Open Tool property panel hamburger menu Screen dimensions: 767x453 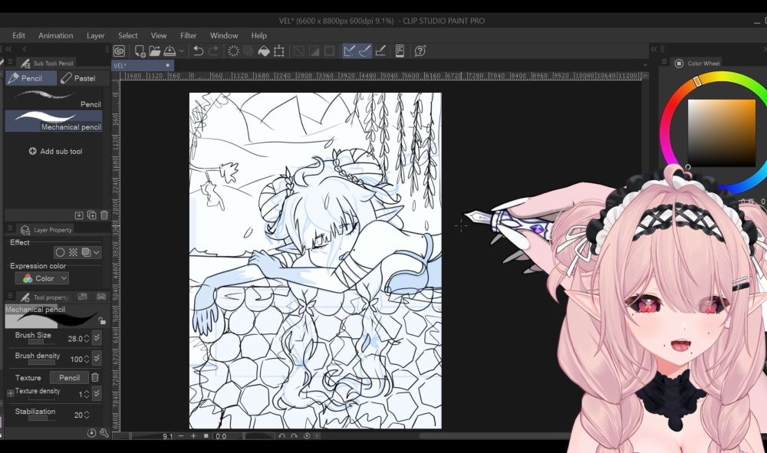click(10, 296)
